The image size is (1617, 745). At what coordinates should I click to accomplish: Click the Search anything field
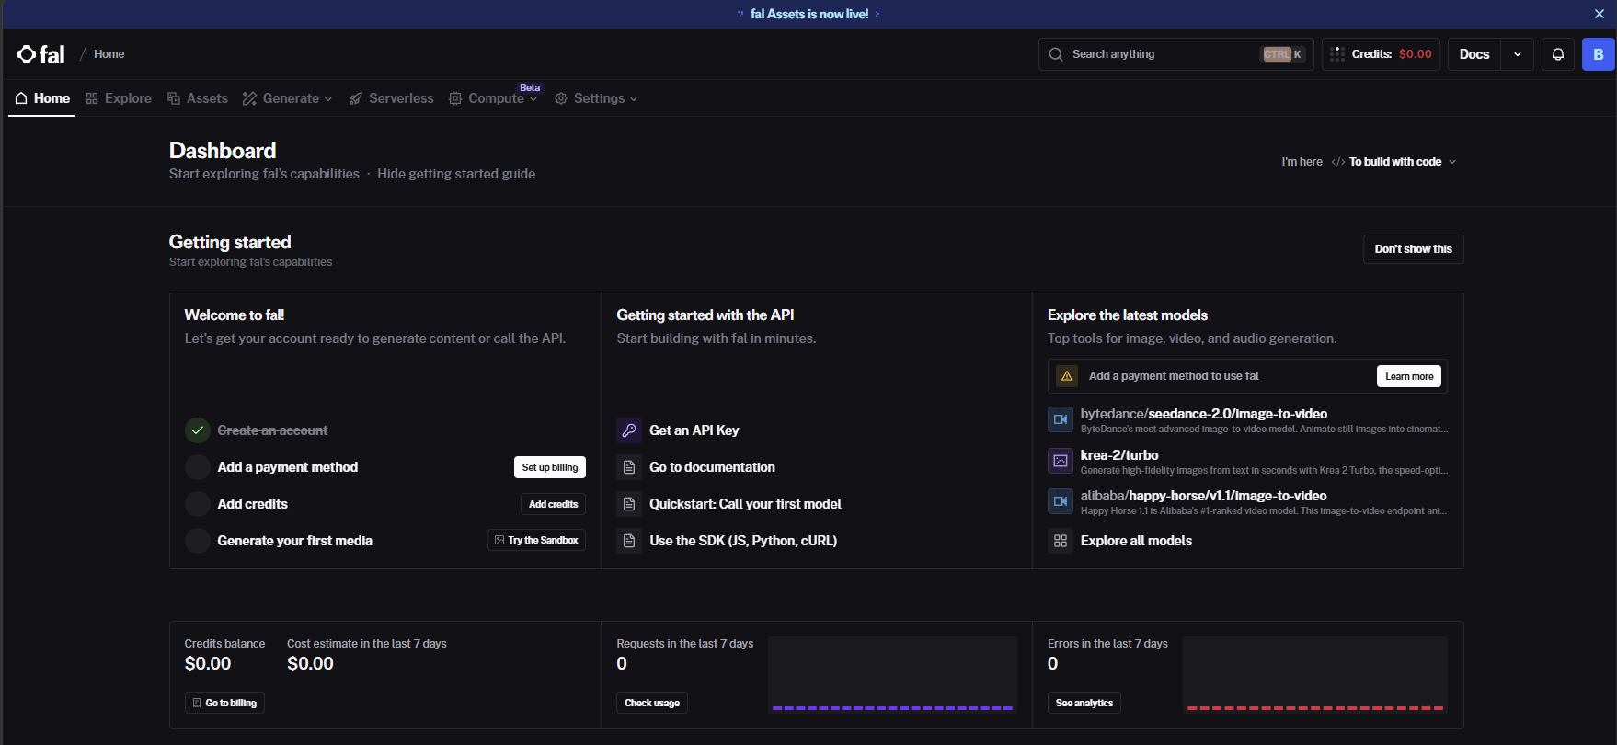point(1176,54)
